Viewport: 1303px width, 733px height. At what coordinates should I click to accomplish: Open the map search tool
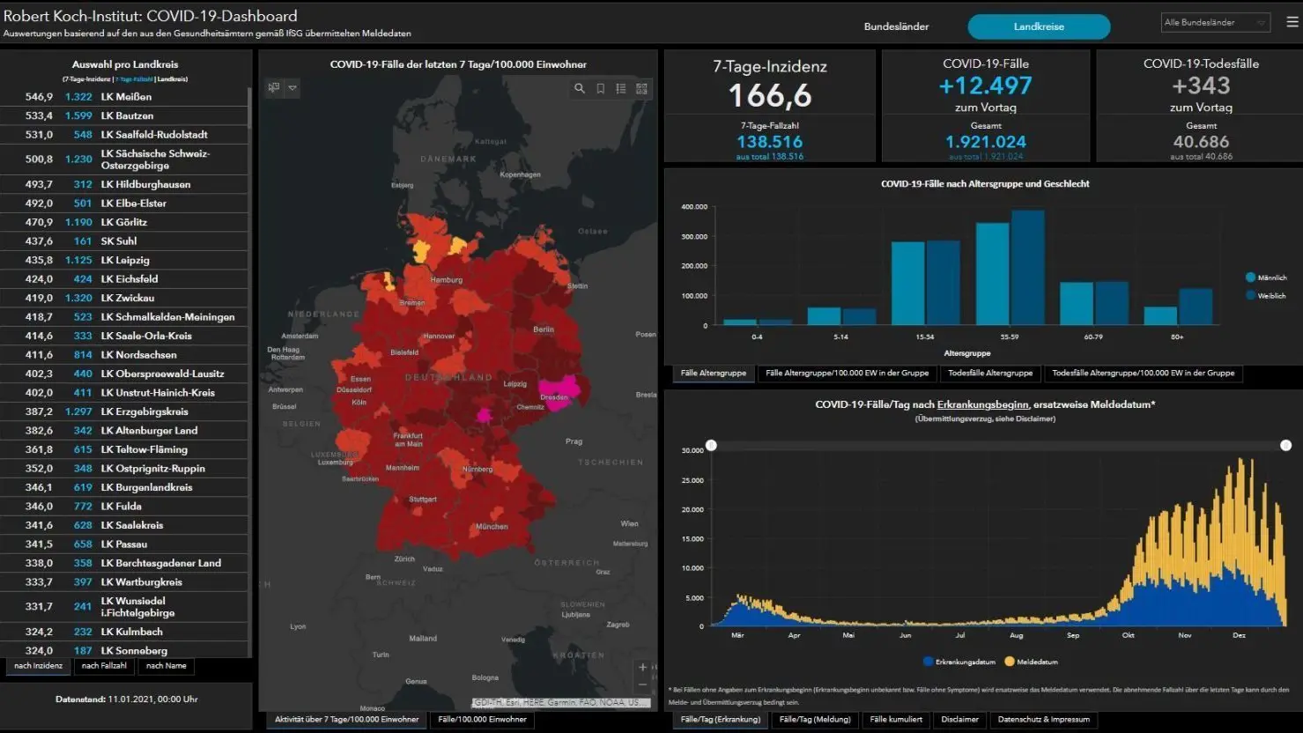tap(579, 88)
